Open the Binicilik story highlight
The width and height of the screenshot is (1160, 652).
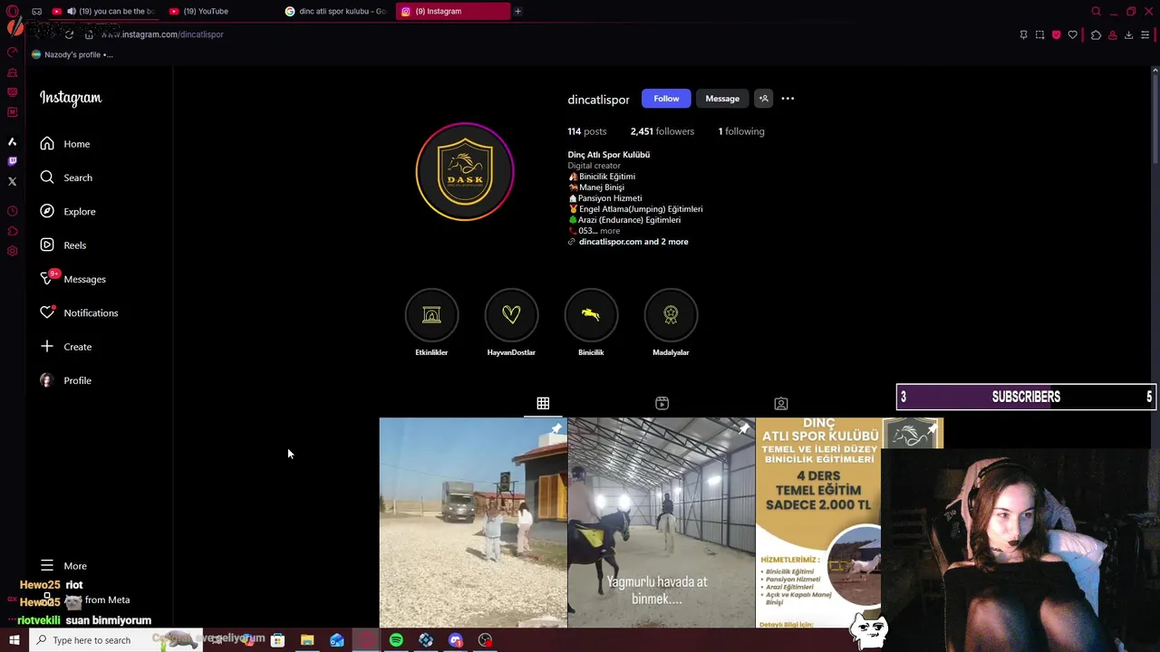(x=591, y=322)
